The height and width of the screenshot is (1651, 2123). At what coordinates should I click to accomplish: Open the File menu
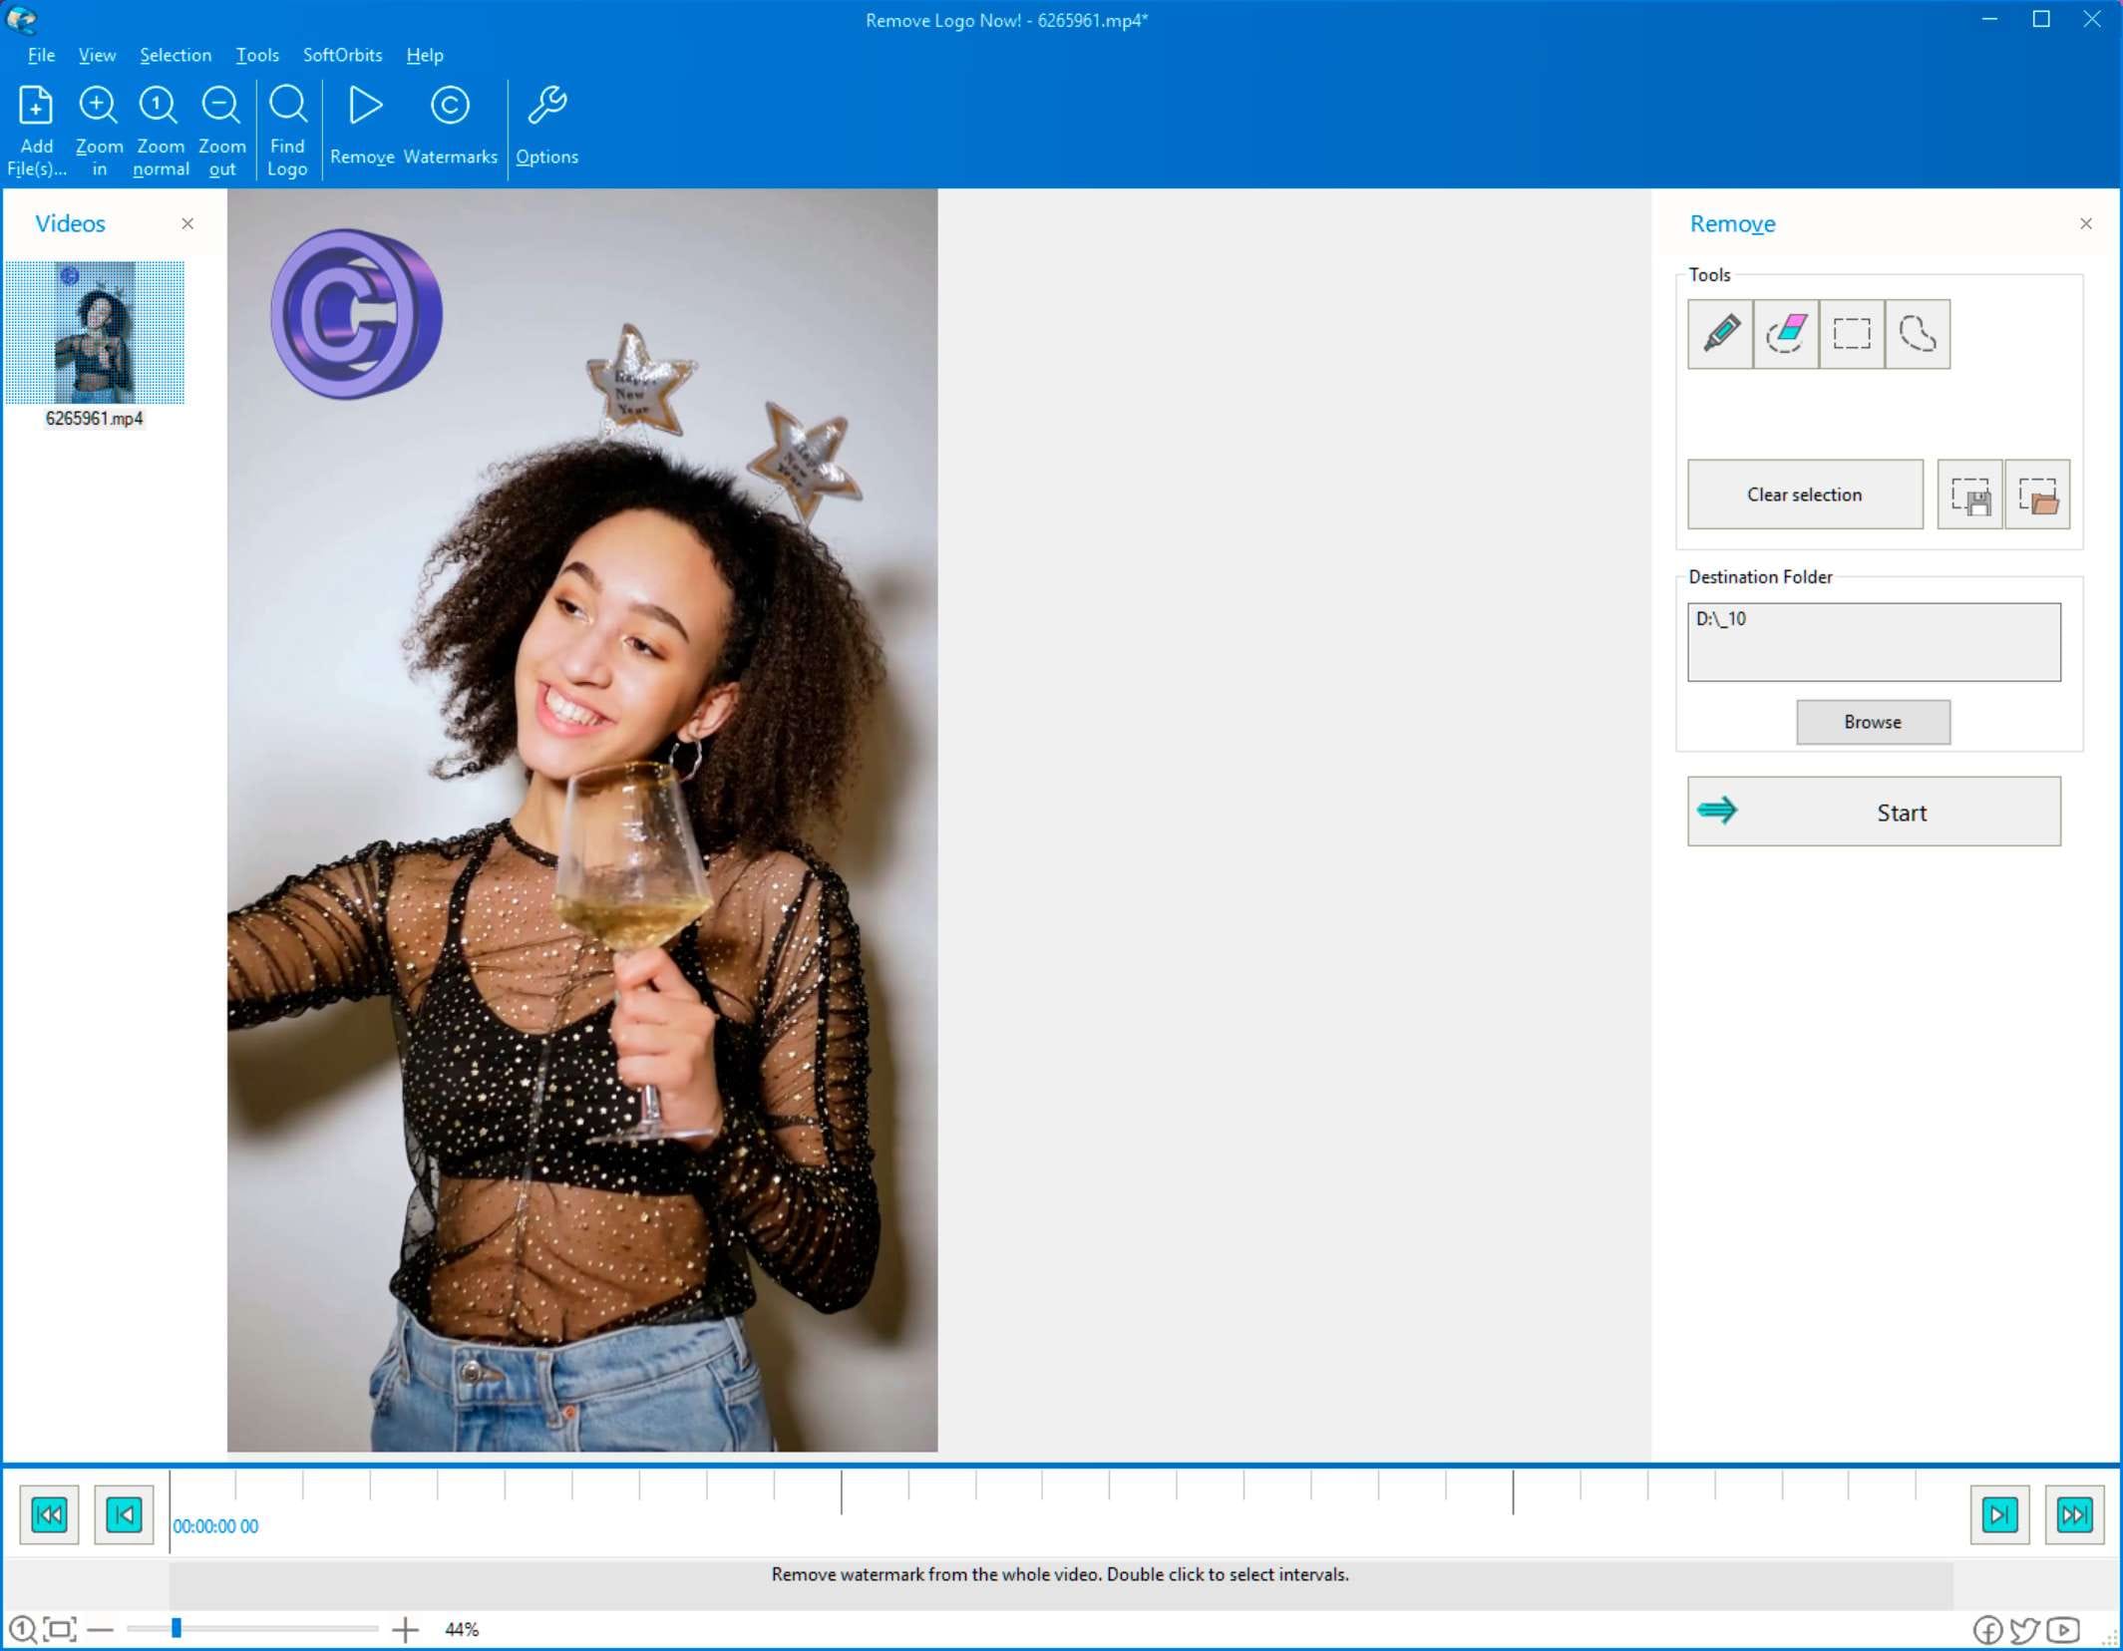tap(40, 55)
